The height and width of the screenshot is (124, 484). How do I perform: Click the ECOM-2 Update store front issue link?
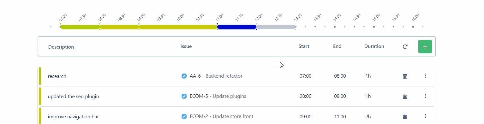(221, 116)
